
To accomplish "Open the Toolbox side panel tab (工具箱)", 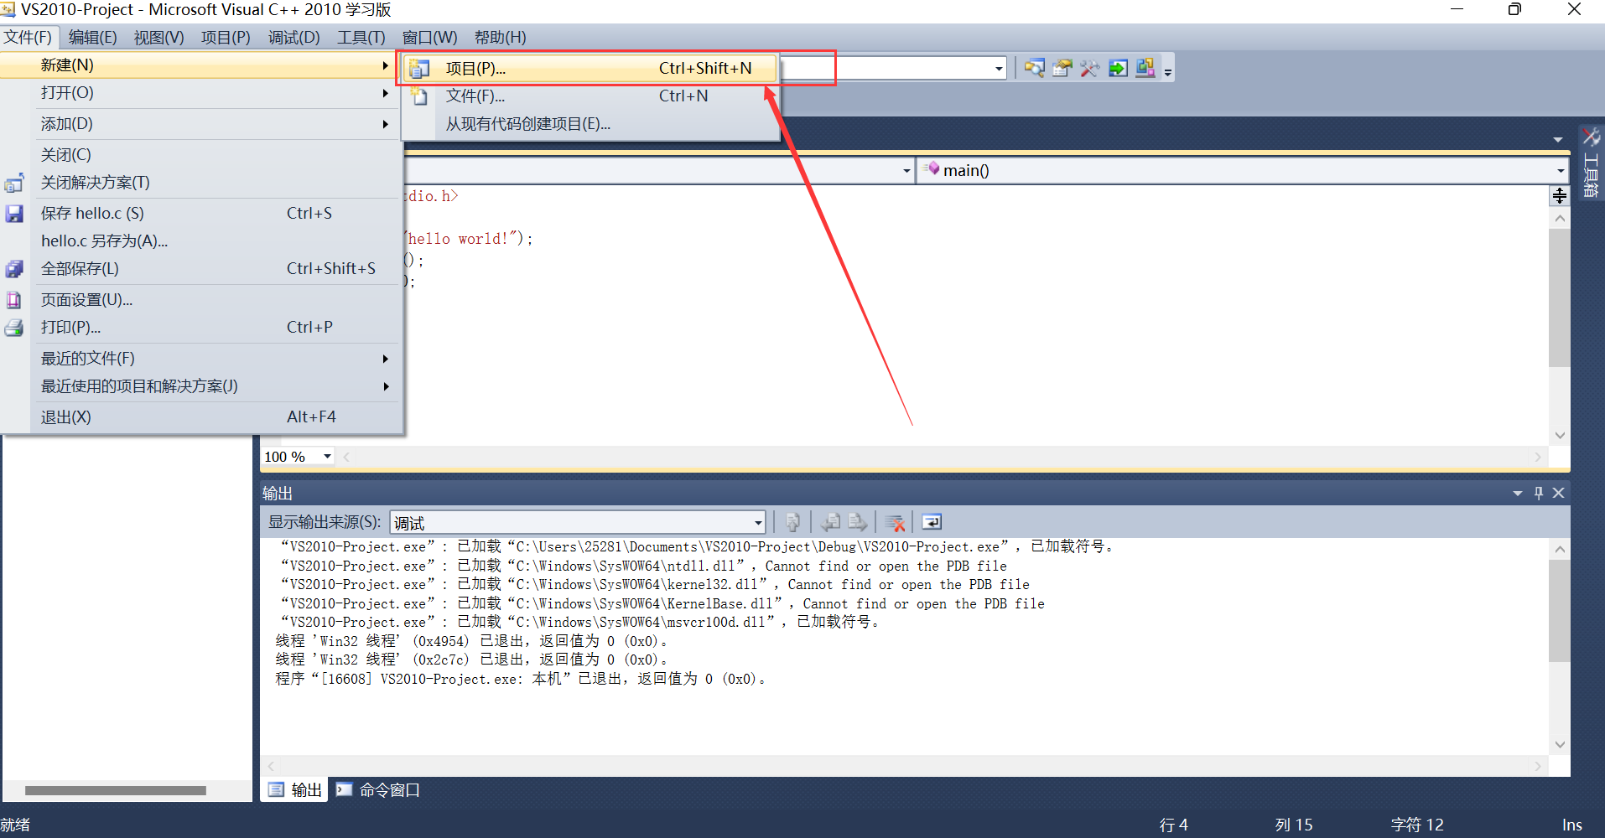I will click(x=1591, y=163).
